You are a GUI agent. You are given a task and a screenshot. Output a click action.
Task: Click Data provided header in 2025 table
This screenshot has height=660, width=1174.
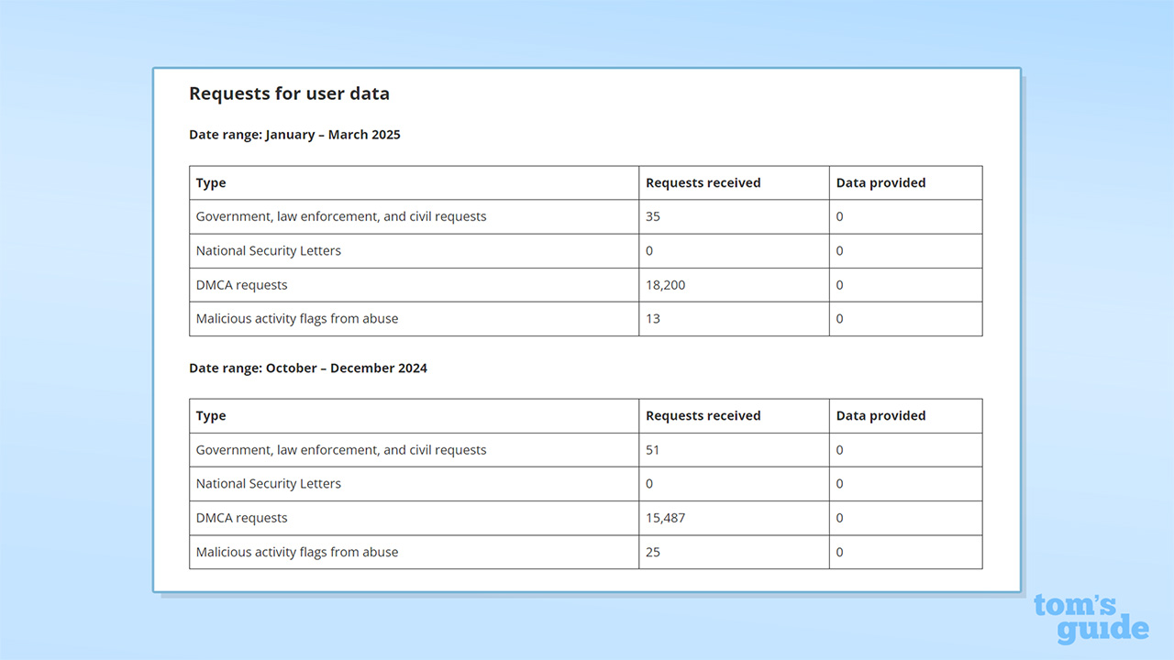880,183
